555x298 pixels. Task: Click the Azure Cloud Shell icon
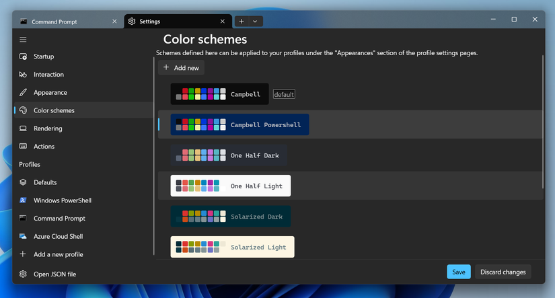23,236
